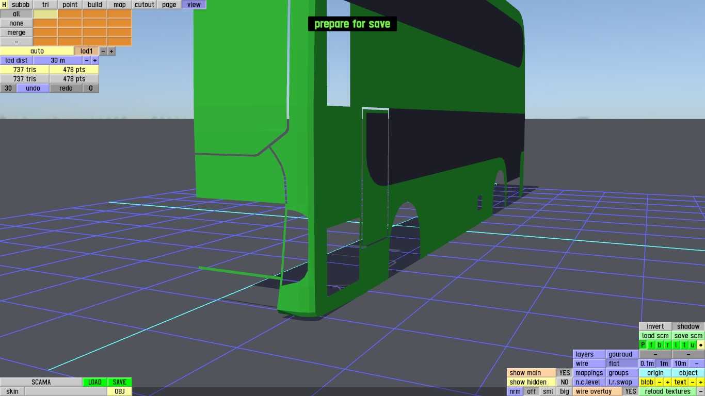Switch to the t (top) view
Image resolution: width=705 pixels, height=396 pixels.
point(684,345)
